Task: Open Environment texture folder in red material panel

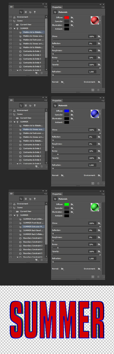Action: [99, 82]
